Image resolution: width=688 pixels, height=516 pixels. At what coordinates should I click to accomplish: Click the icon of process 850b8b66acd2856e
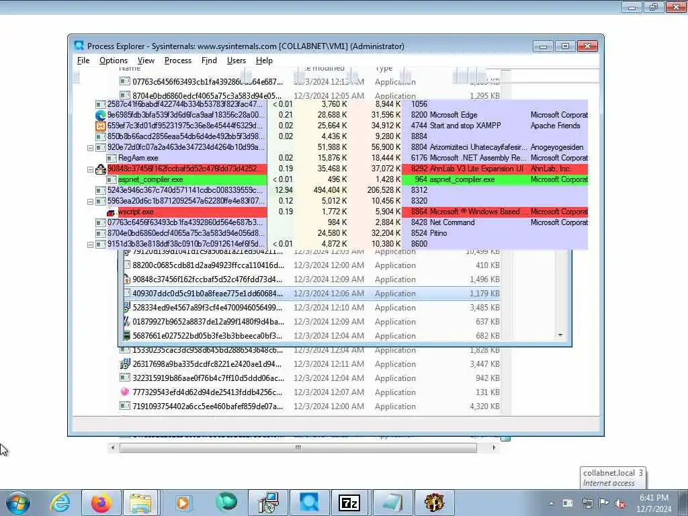[x=101, y=136]
